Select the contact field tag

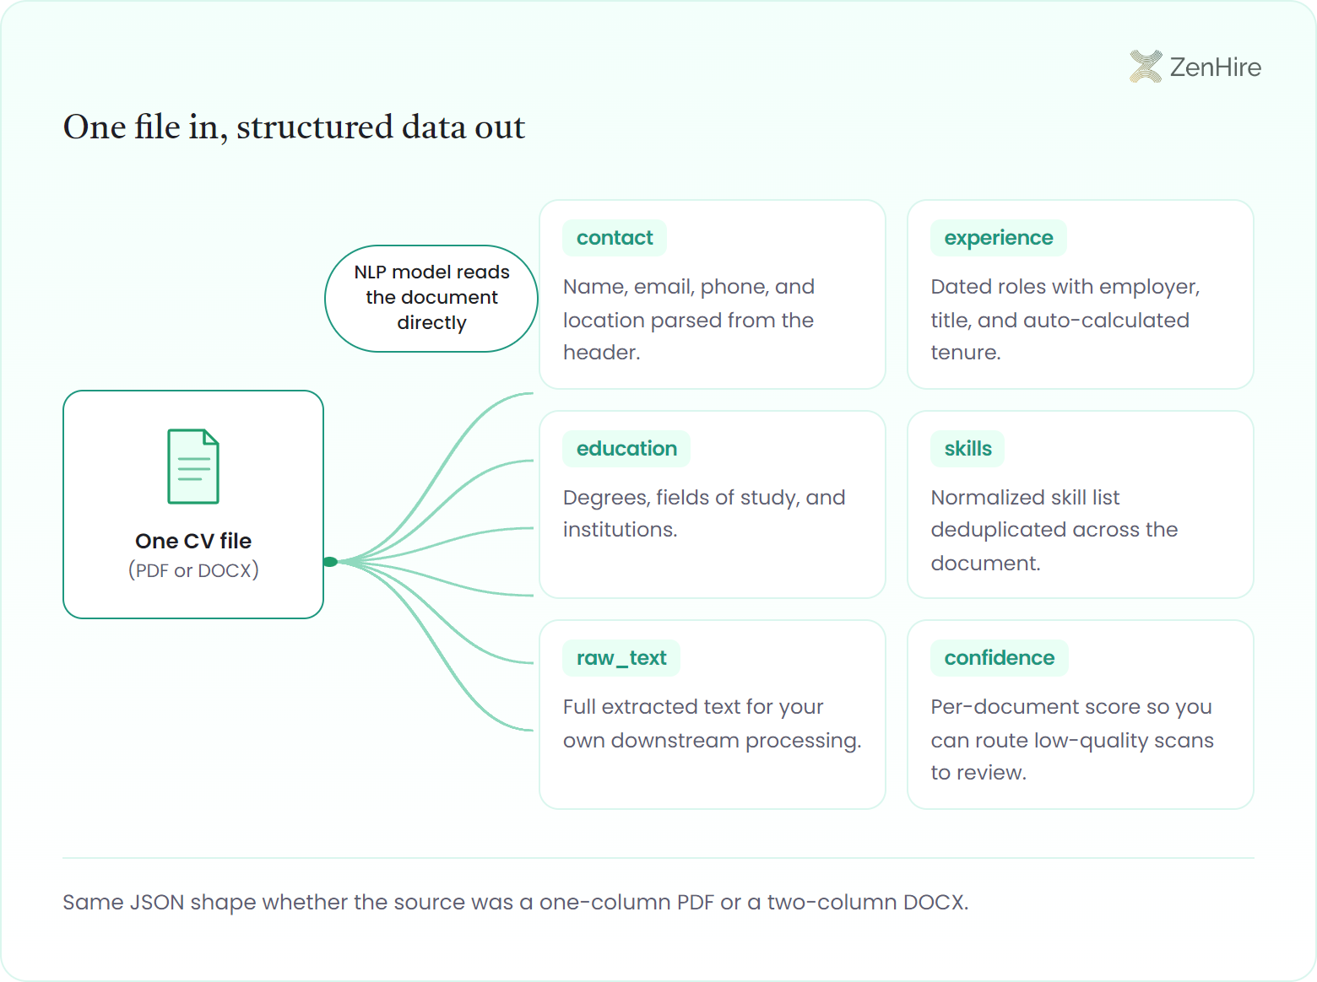click(615, 238)
